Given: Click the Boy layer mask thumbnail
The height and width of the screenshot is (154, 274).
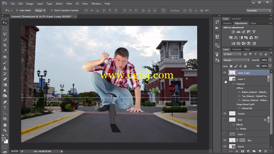Looking at the screenshot, I should pyautogui.click(x=242, y=140).
